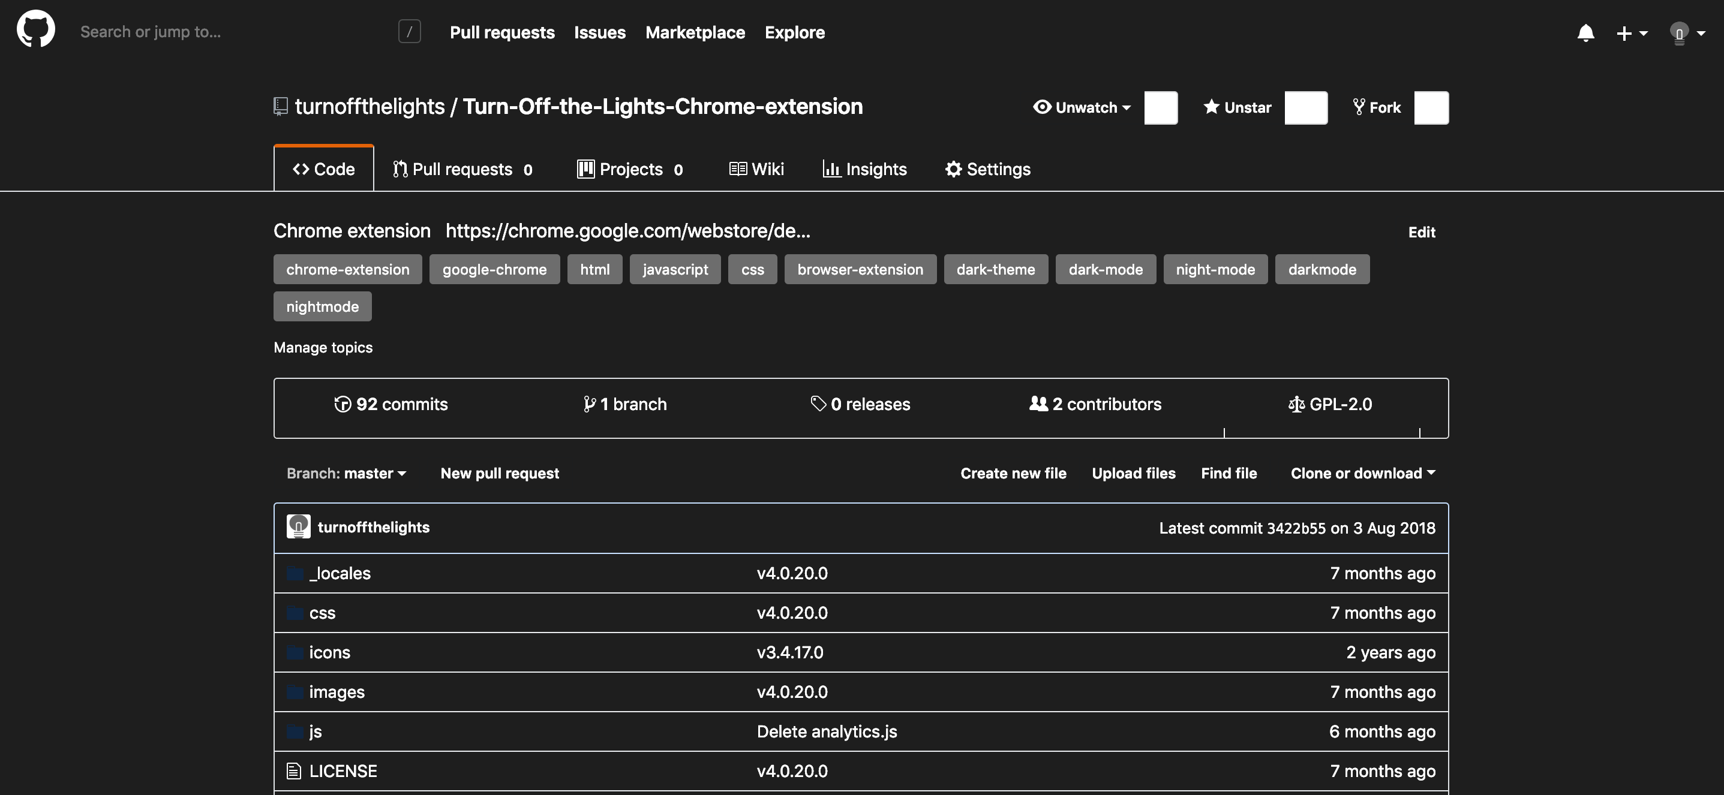Open the _locales folder
1724x795 pixels.
pyautogui.click(x=340, y=573)
